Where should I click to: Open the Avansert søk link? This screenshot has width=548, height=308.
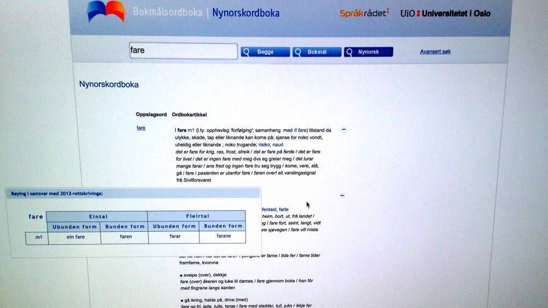435,52
